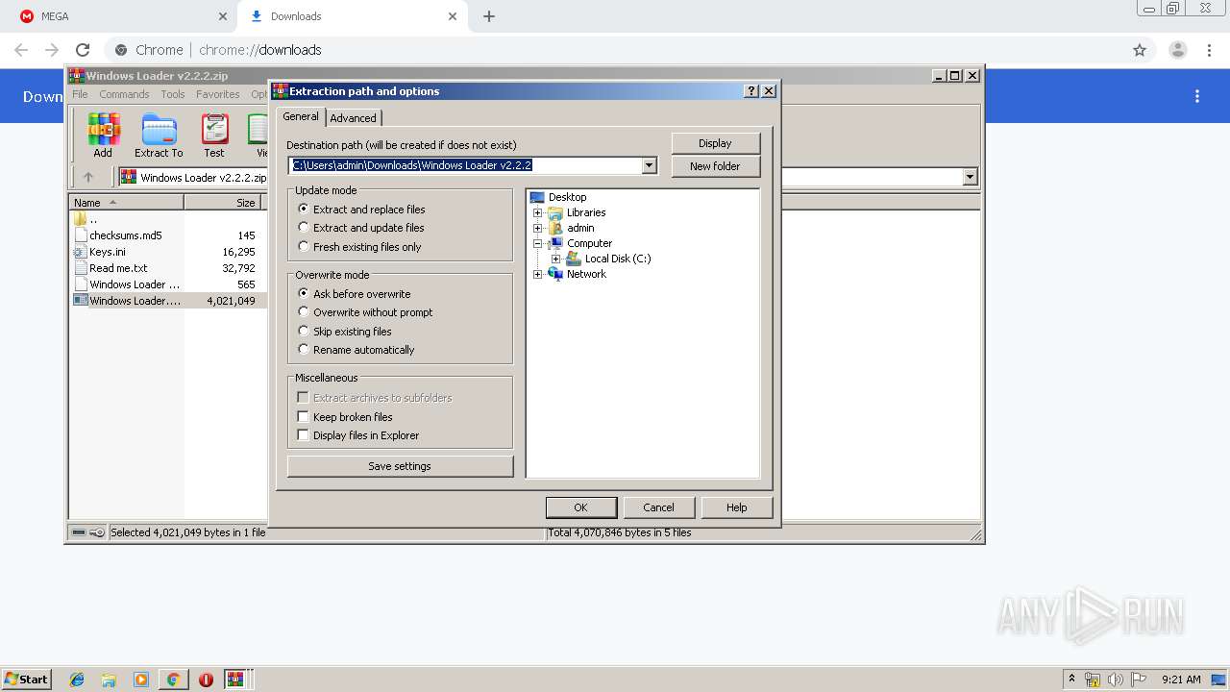Click the Add toolbar icon in WinRAR
This screenshot has height=692, width=1230.
point(103,135)
